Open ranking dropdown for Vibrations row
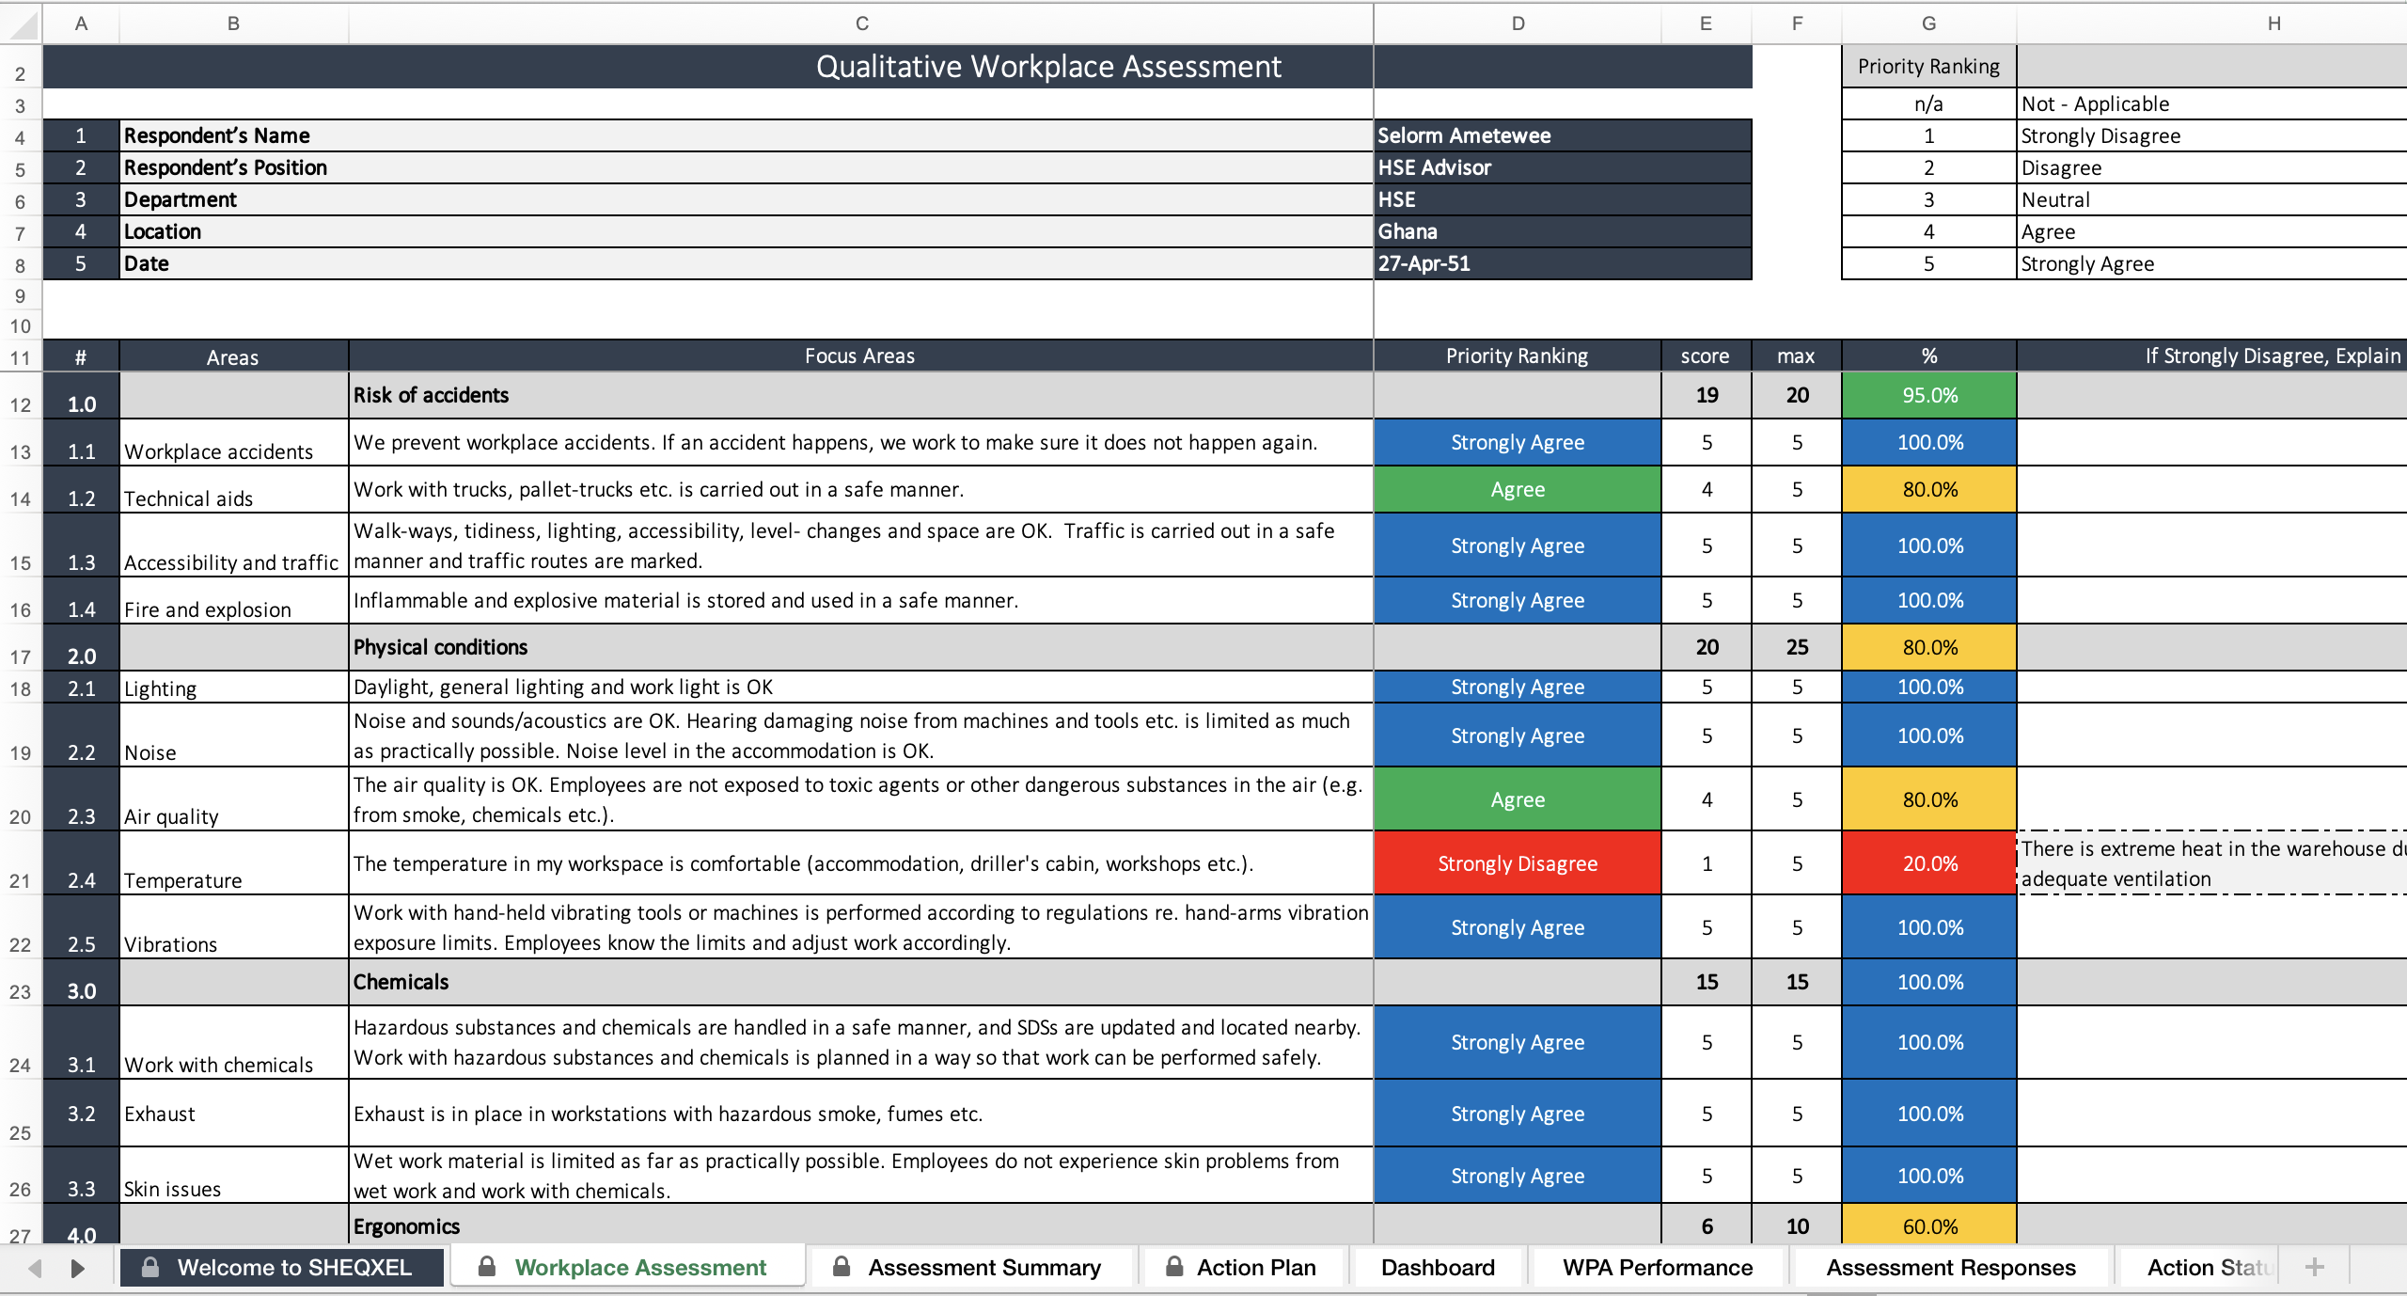Image resolution: width=2407 pixels, height=1296 pixels. click(x=1518, y=927)
